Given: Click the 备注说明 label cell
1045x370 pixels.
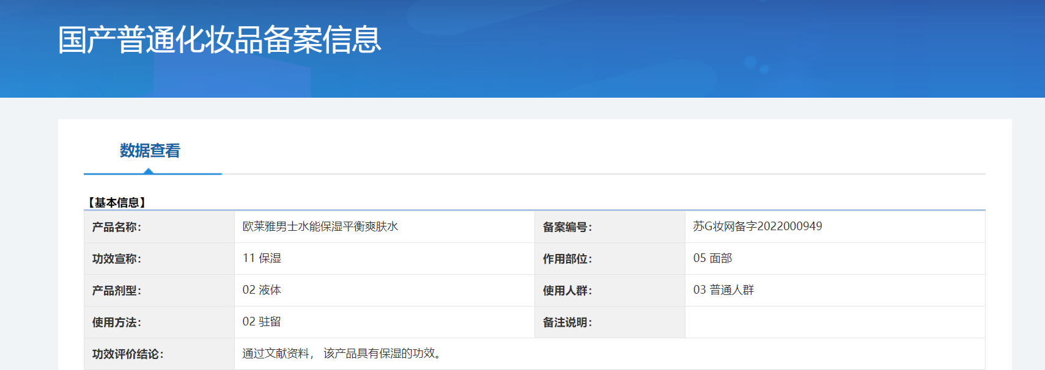Looking at the screenshot, I should [610, 322].
